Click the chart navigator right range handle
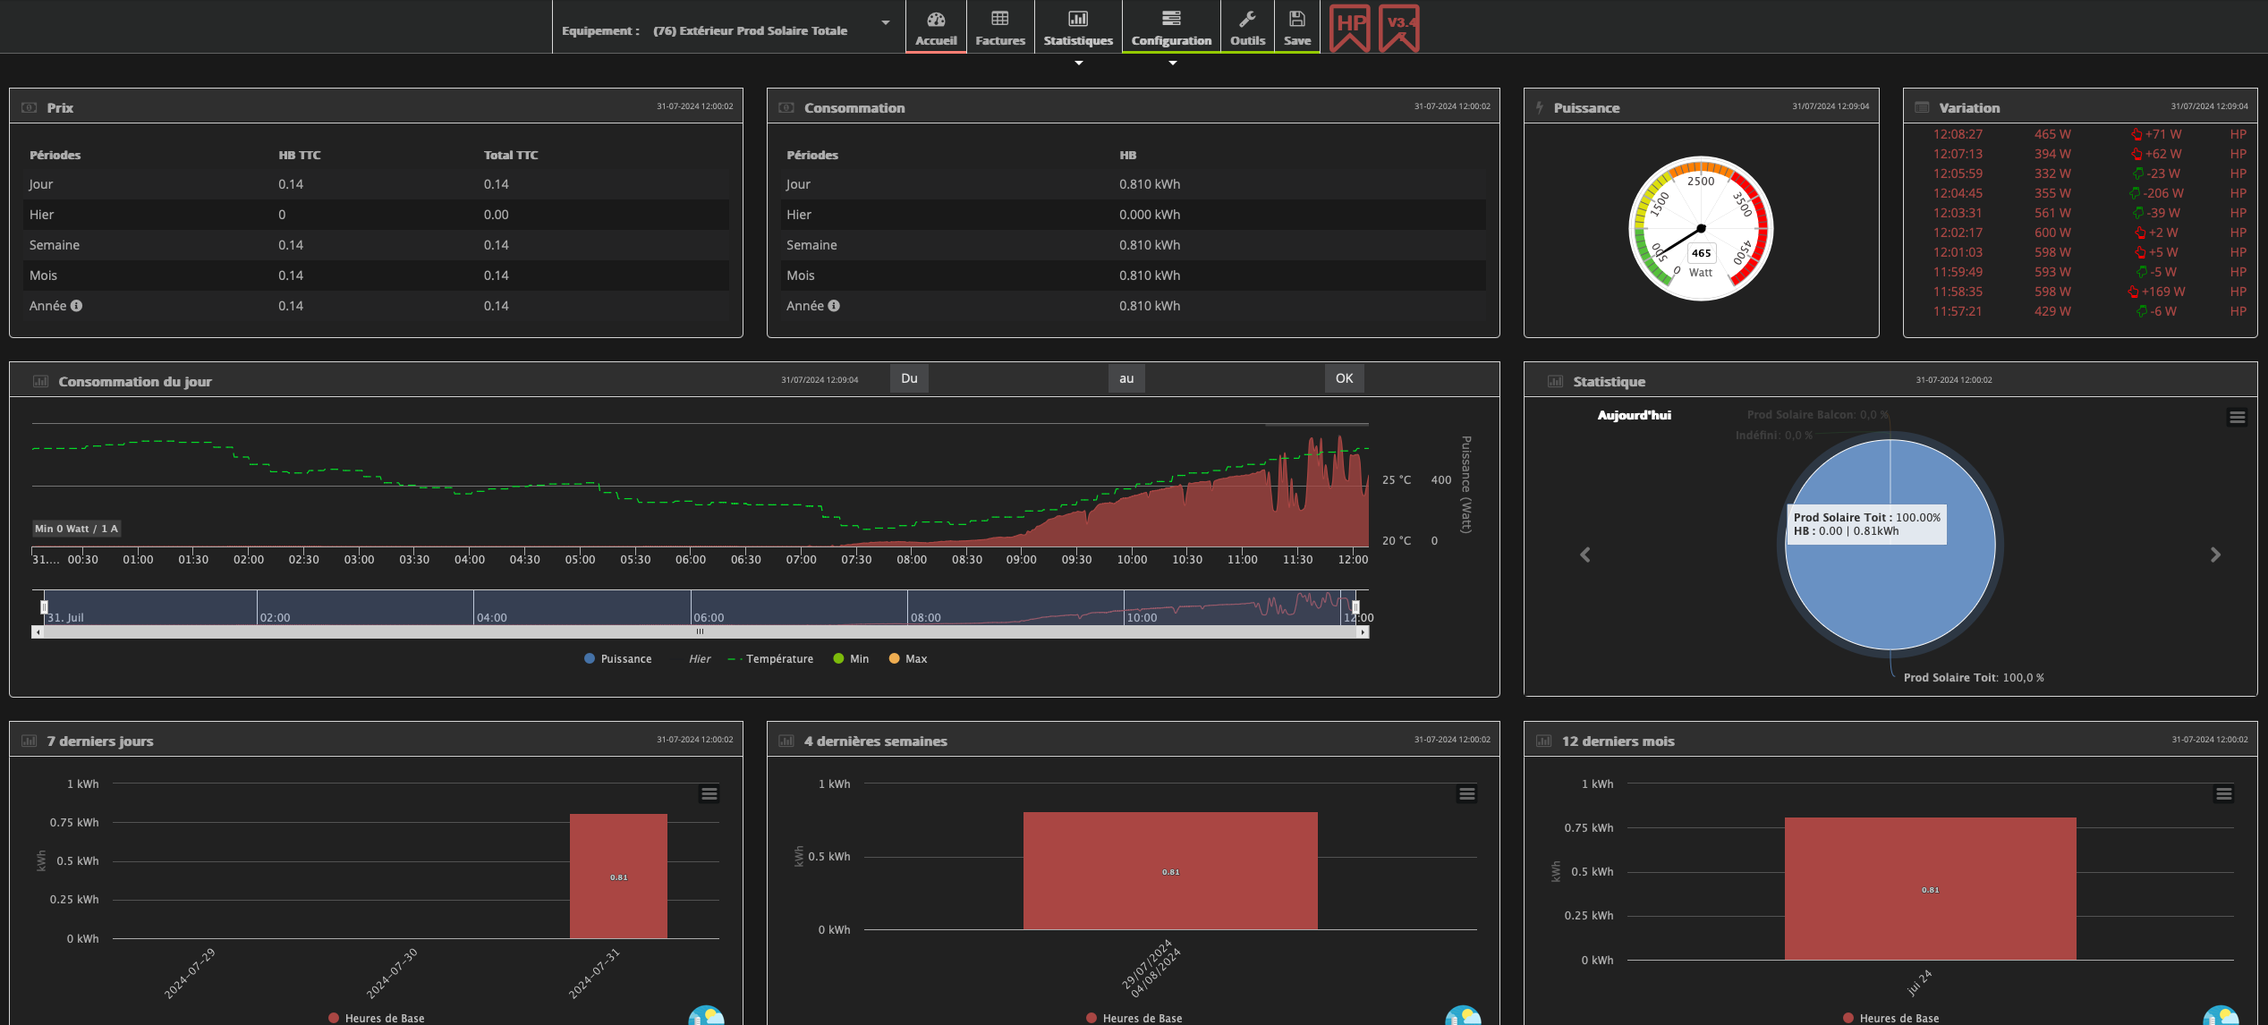The width and height of the screenshot is (2268, 1025). tap(1355, 607)
